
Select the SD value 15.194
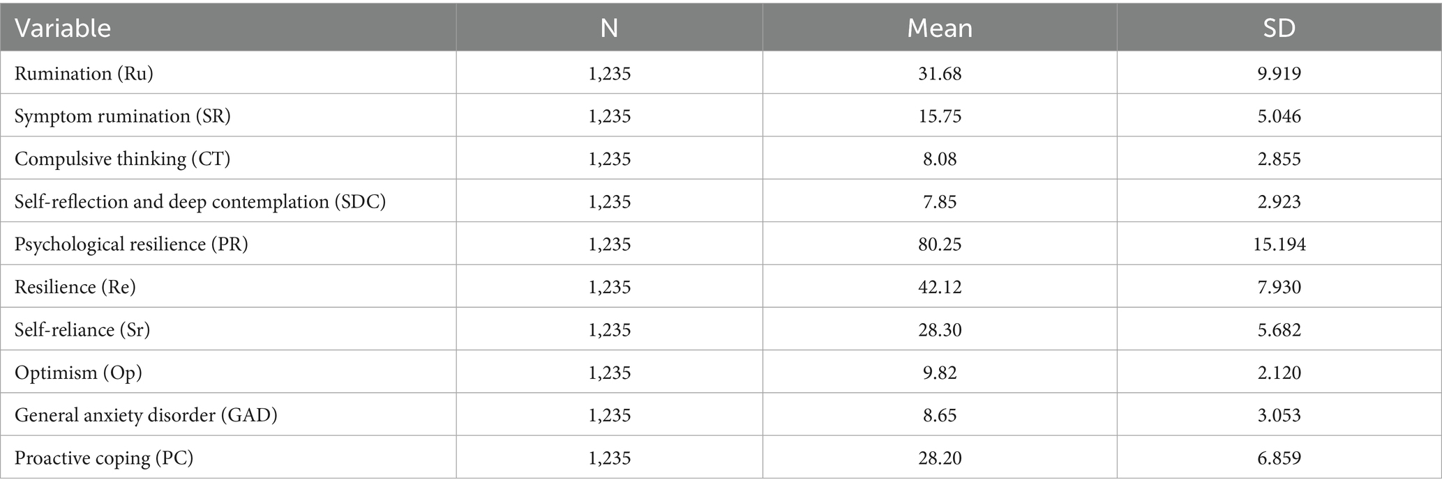tap(1279, 244)
